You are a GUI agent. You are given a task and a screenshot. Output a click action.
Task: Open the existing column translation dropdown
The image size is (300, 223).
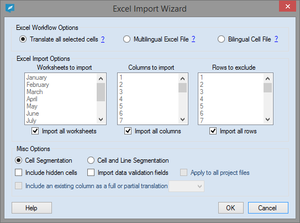click(x=186, y=186)
